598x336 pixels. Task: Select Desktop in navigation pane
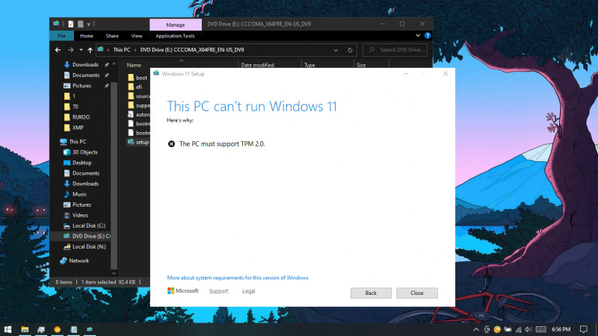tap(82, 163)
